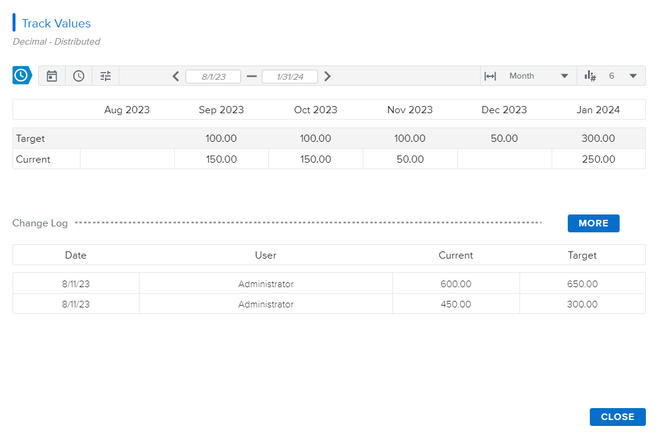Click the blue hexagon clock icon
The width and height of the screenshot is (659, 448).
21,76
